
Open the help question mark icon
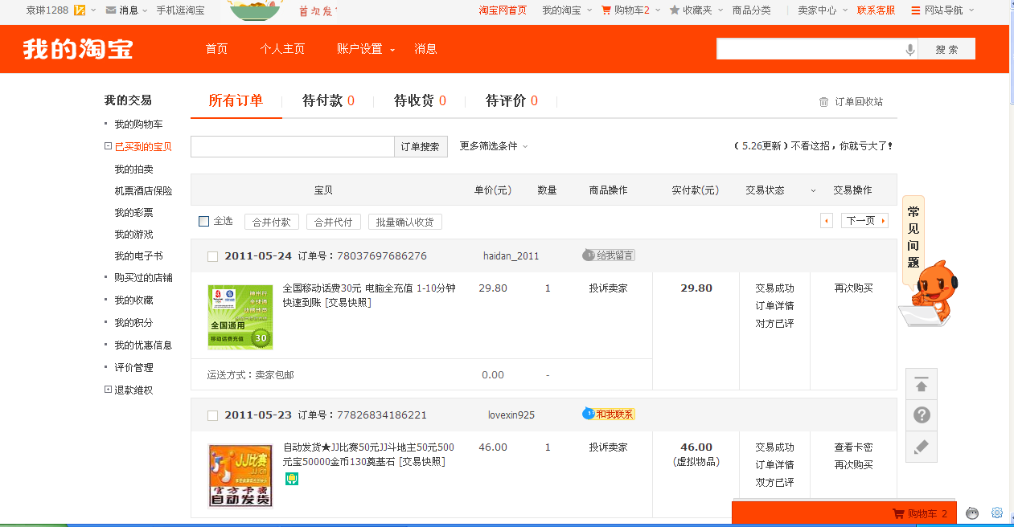click(922, 415)
